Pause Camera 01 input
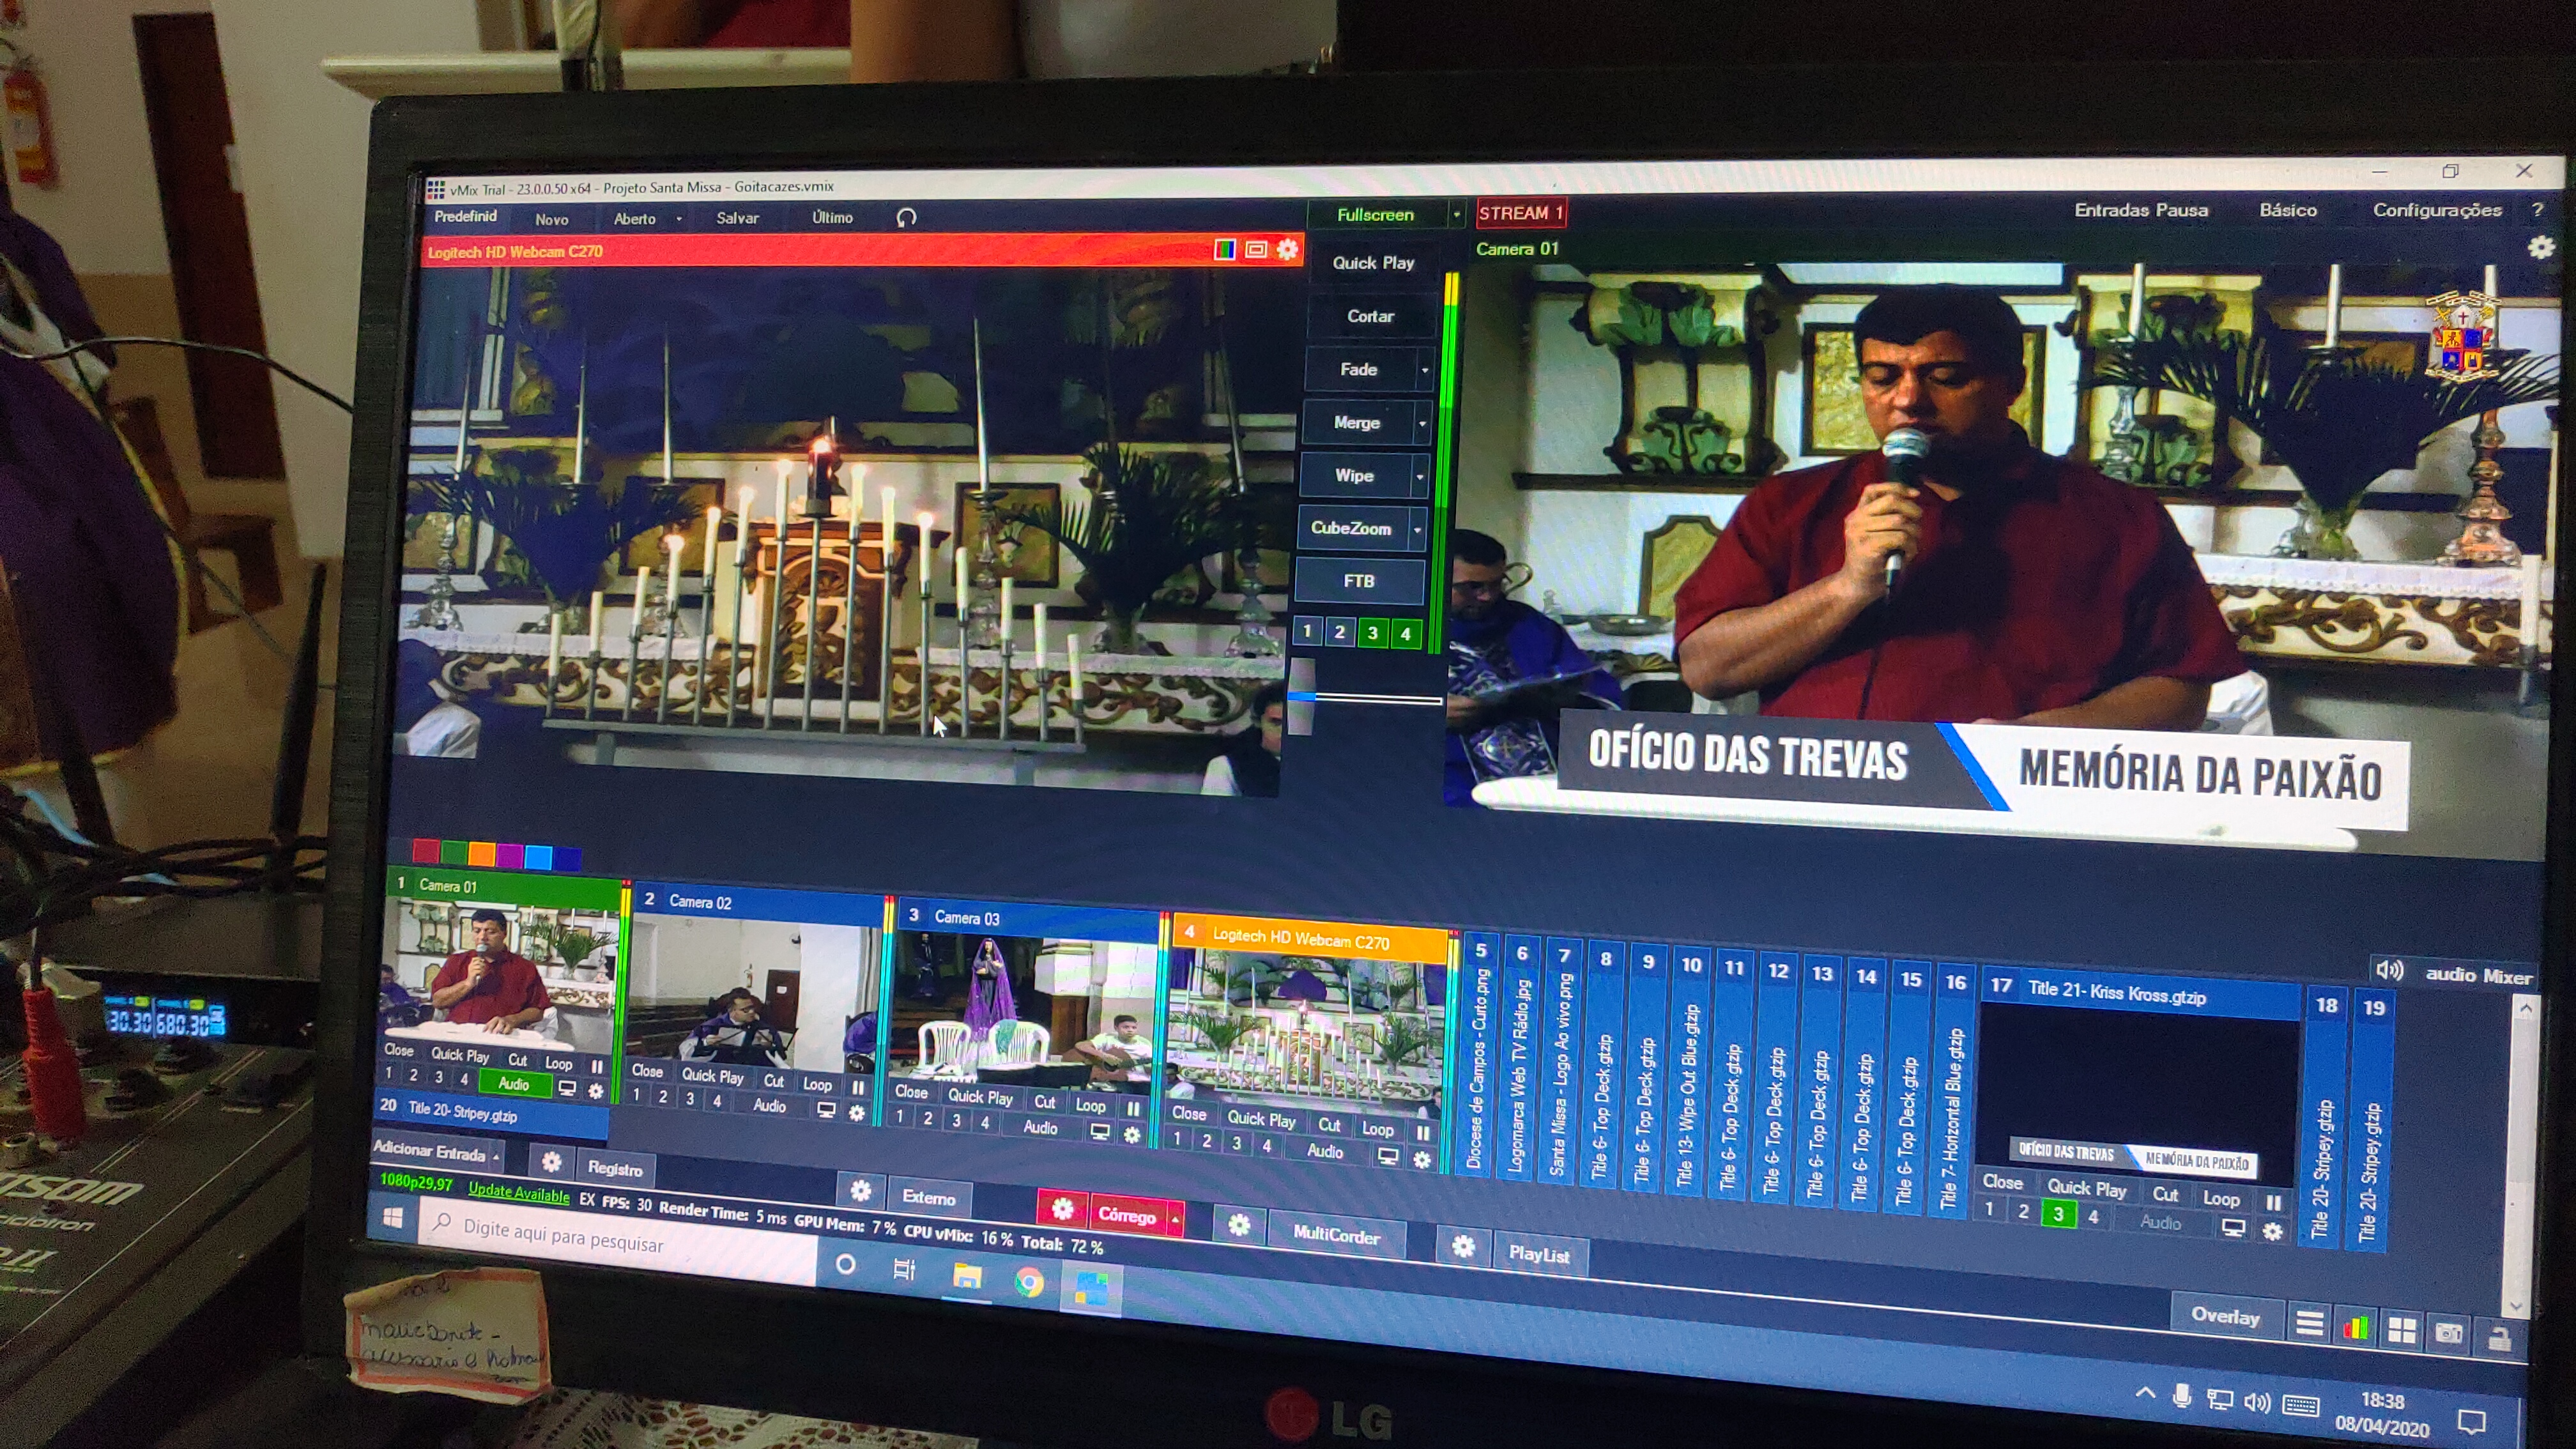 597,1066
